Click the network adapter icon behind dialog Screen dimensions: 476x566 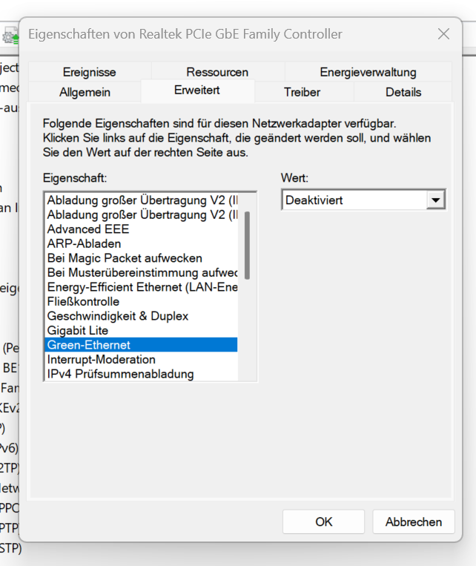10,36
